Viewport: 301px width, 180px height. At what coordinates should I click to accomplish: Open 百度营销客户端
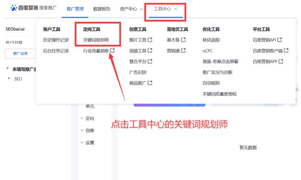point(268,50)
